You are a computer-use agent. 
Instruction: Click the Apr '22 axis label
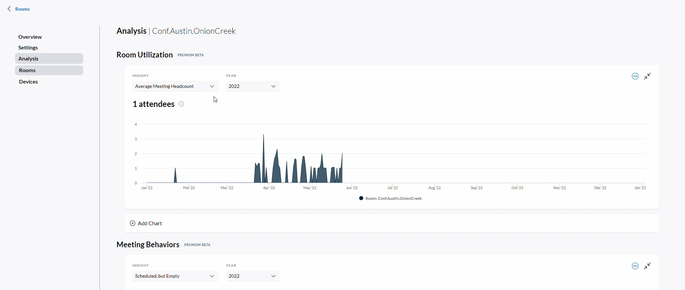pos(269,188)
